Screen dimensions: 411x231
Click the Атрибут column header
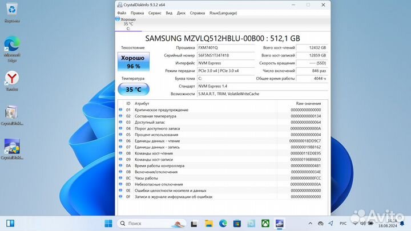[142, 103]
